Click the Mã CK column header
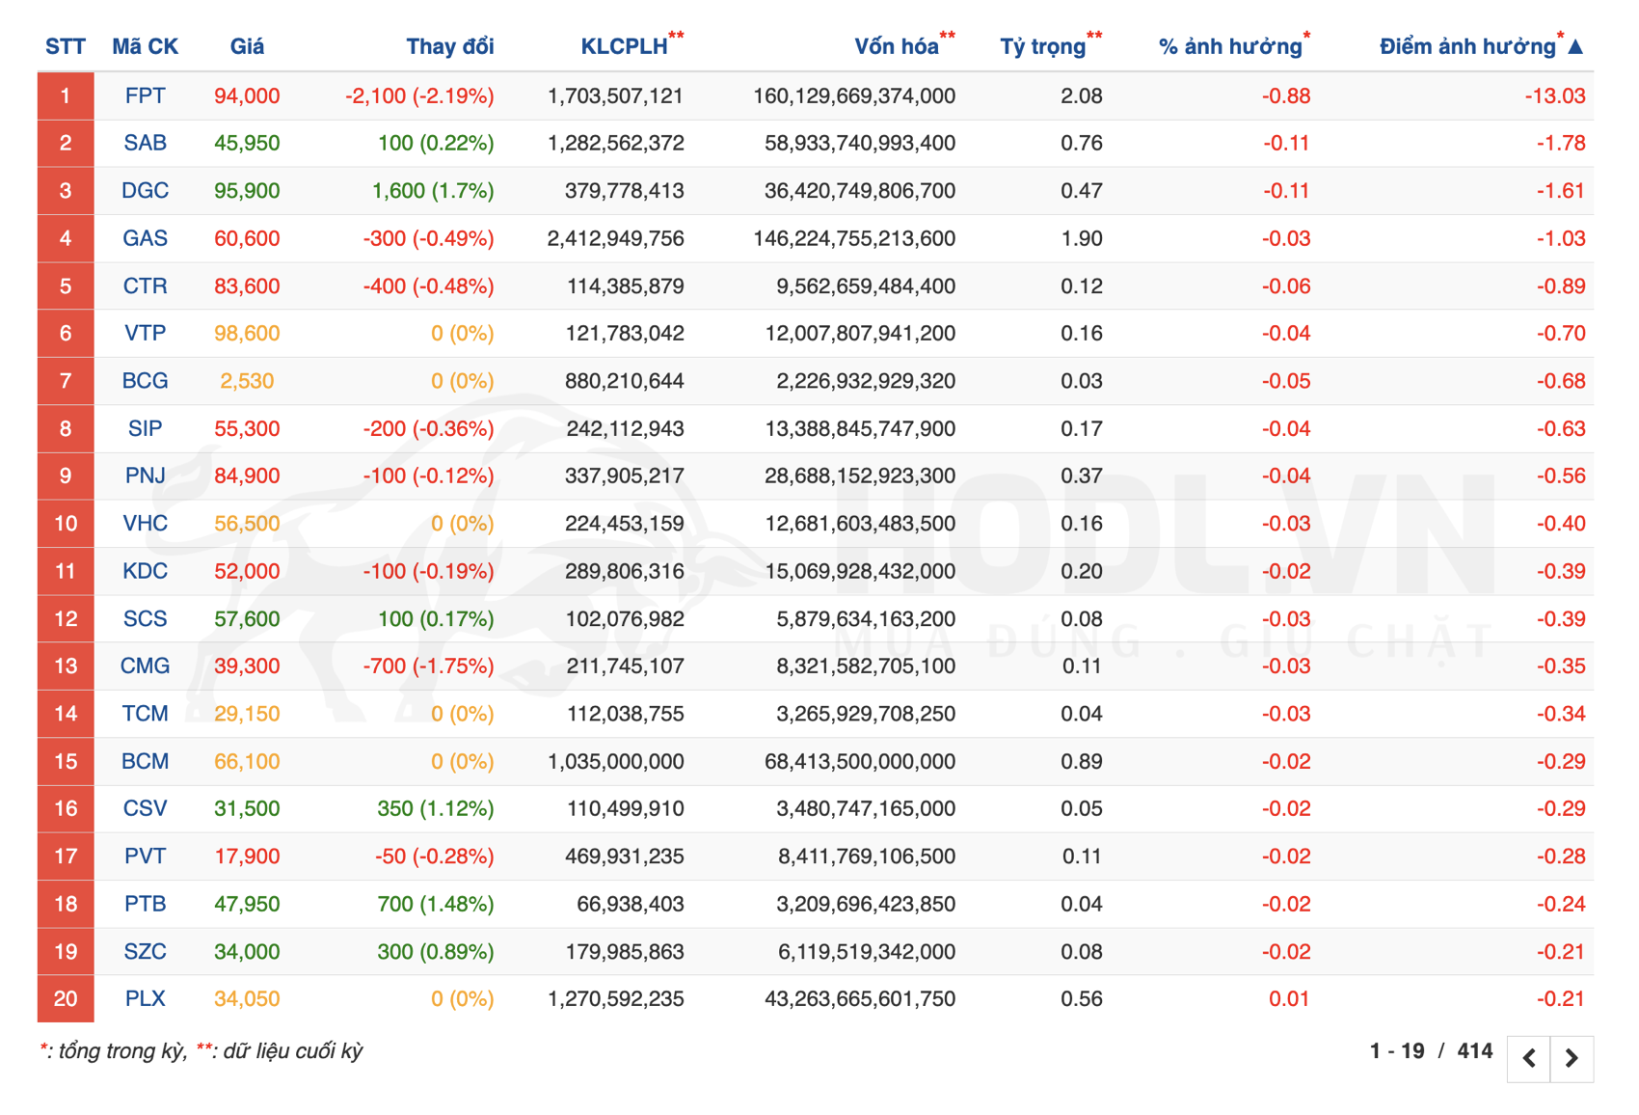 (145, 46)
